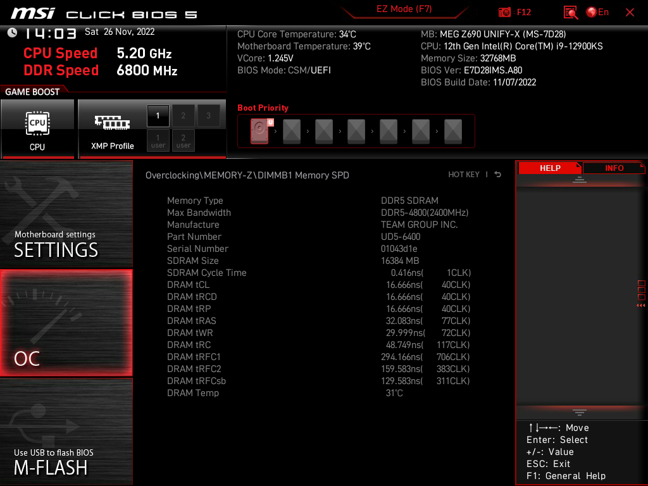Click the DRAM tRC row
The width and height of the screenshot is (648, 486).
point(319,344)
